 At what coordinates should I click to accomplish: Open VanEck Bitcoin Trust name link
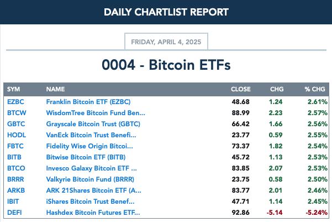(x=91, y=135)
